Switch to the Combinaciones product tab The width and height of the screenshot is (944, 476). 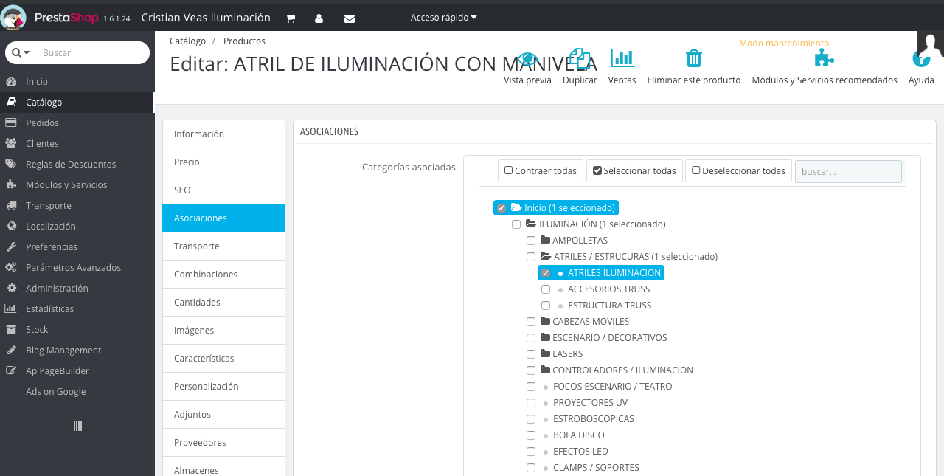pyautogui.click(x=223, y=275)
